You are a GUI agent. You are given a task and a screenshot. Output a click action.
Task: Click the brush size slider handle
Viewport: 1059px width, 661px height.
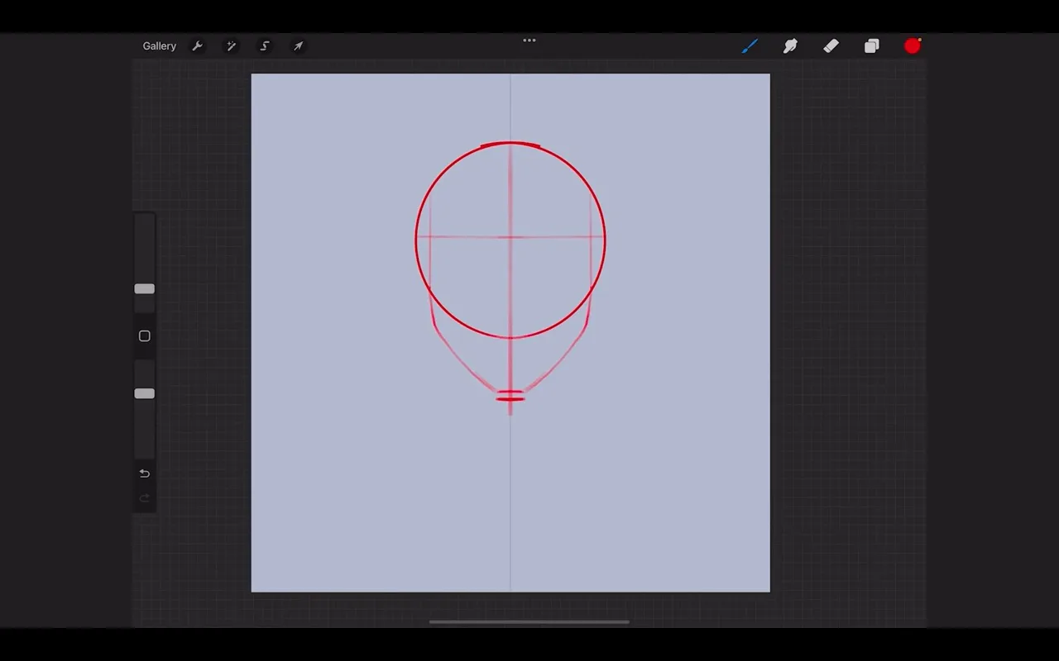(145, 289)
